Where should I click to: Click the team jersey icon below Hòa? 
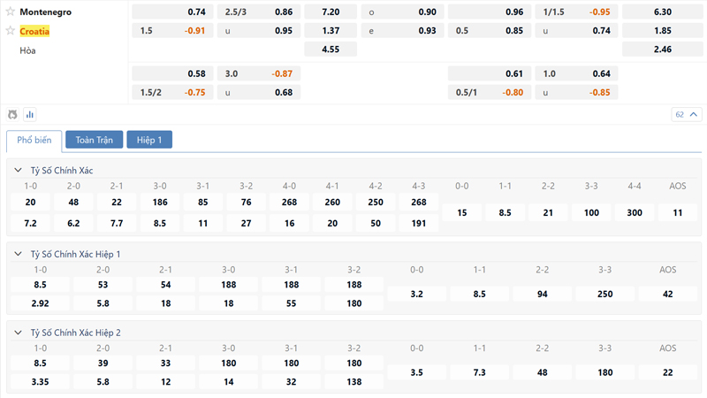[12, 114]
